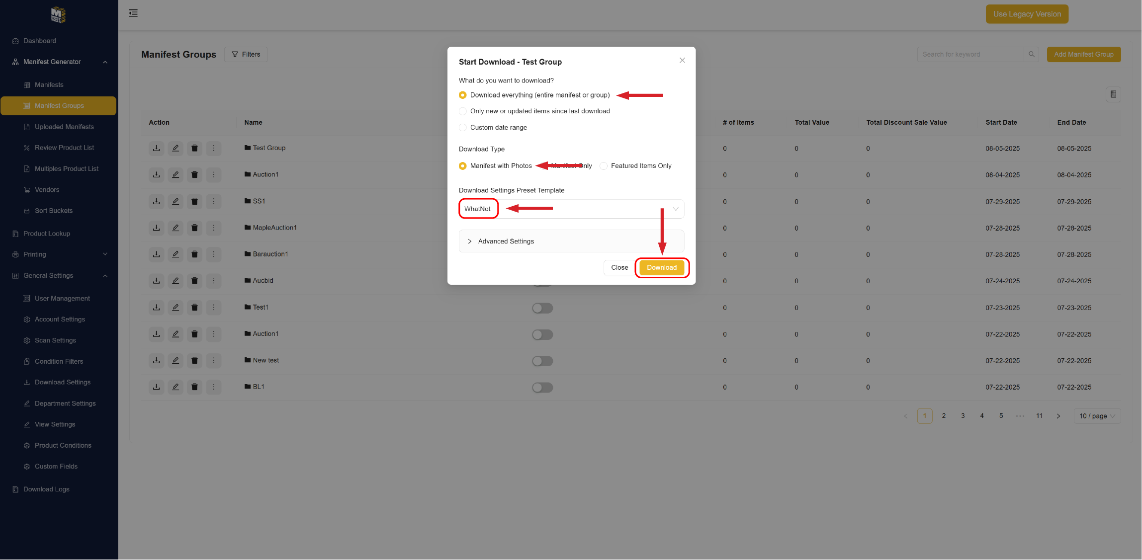This screenshot has height=560, width=1142.
Task: Click column settings icon above table
Action: click(1113, 94)
